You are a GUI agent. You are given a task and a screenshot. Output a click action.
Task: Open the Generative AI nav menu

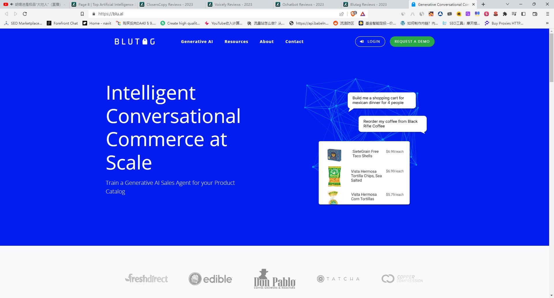(197, 42)
